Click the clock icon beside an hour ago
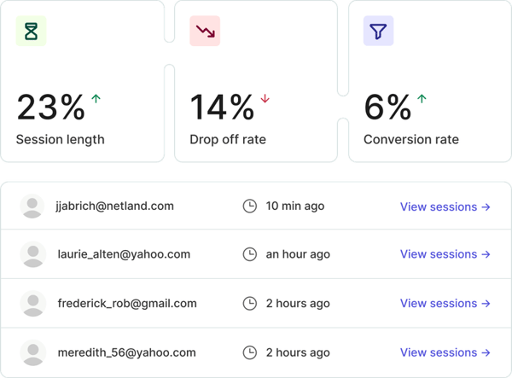This screenshot has height=378, width=512. point(250,254)
